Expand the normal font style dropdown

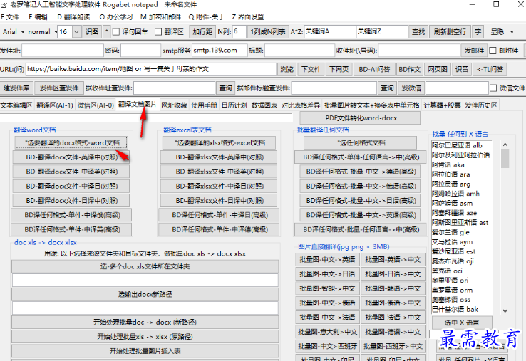55,32
